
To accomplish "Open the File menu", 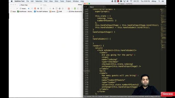I will 28,1.
